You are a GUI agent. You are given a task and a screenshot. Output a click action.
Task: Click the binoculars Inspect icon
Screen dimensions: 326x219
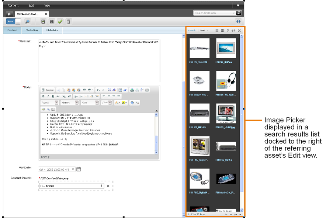(52, 21)
